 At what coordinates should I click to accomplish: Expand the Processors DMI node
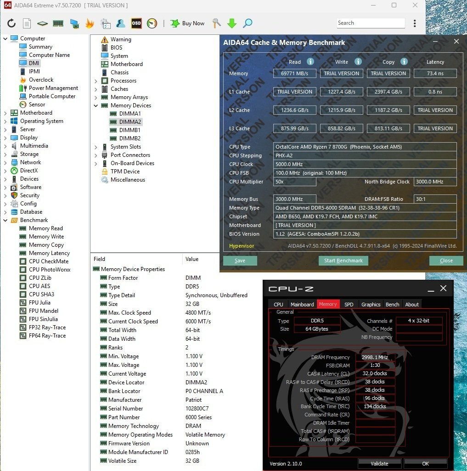[x=96, y=81]
